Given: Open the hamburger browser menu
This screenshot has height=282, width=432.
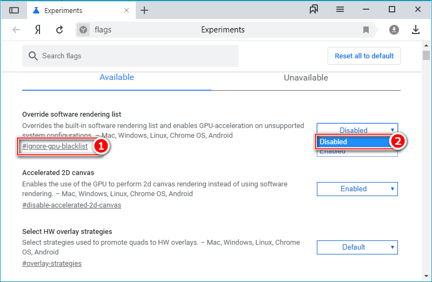Looking at the screenshot, I should [x=340, y=9].
